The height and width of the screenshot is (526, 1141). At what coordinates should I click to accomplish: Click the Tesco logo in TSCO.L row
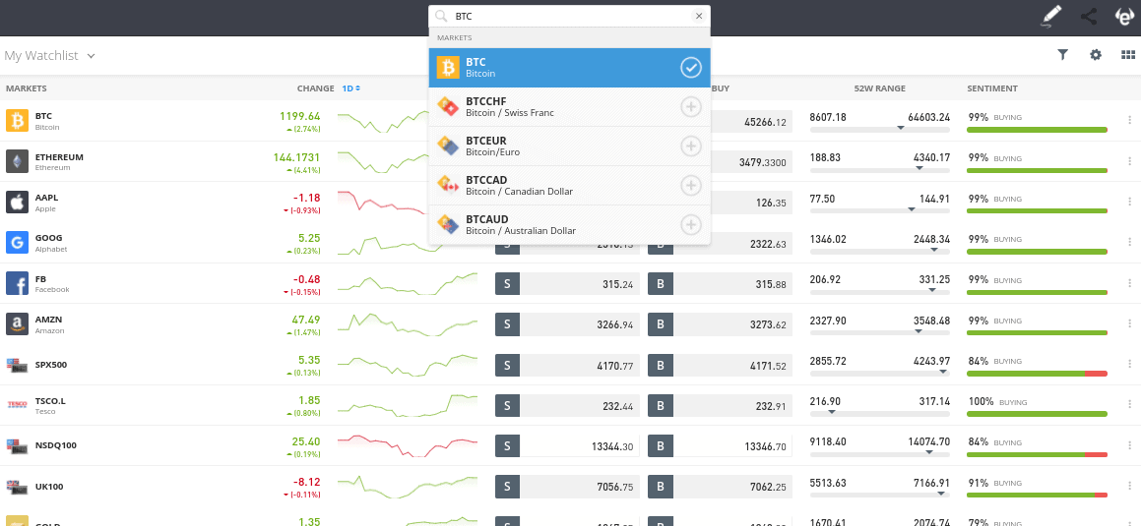17,405
